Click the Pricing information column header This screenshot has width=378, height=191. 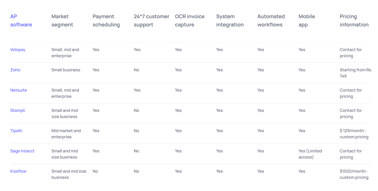(x=354, y=21)
